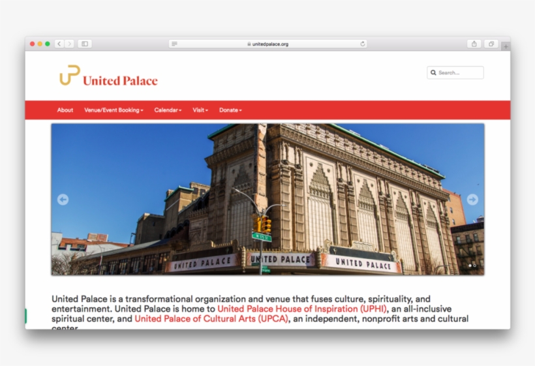Open the About page
Viewport: 535px width, 366px height.
tap(65, 110)
